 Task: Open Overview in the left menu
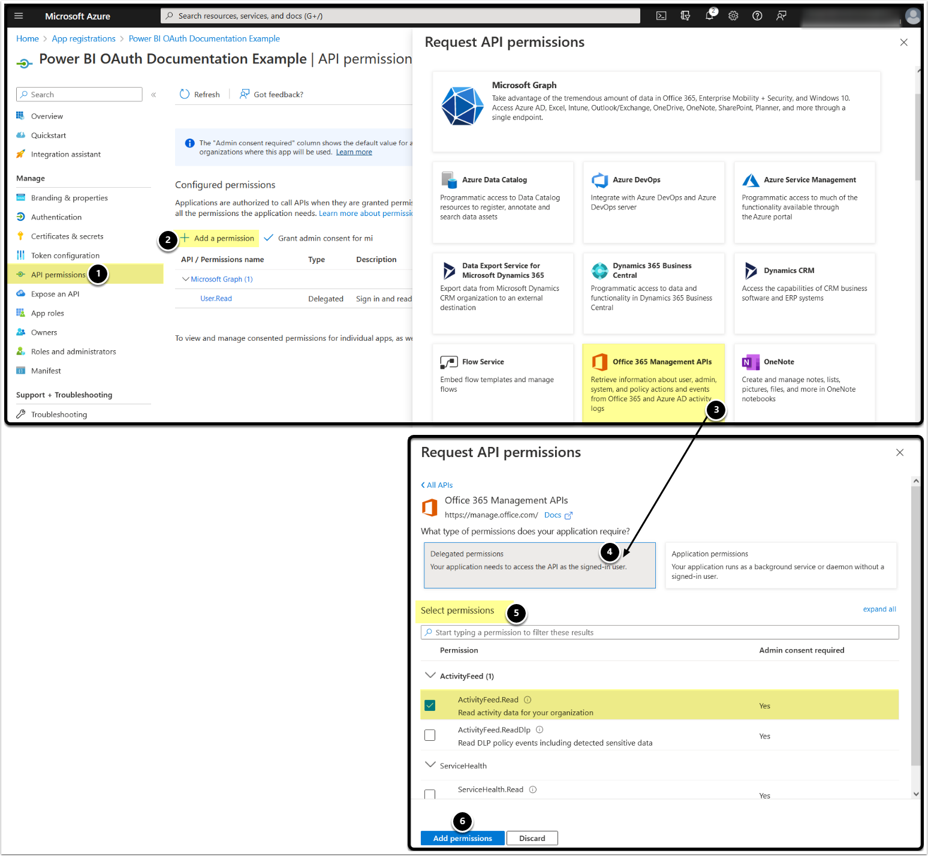tap(47, 116)
